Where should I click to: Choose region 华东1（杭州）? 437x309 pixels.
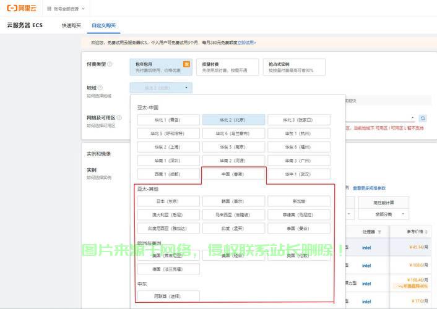(x=299, y=133)
